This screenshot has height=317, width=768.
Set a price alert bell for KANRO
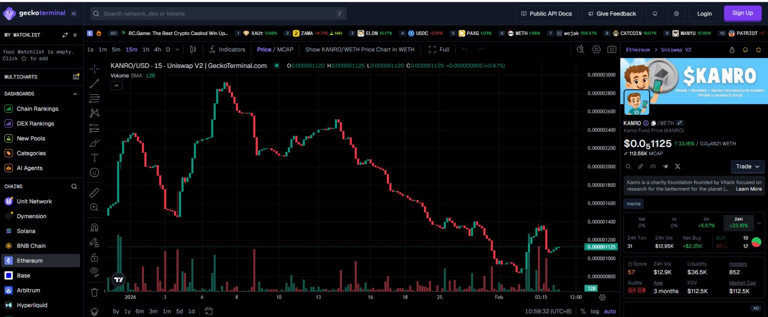pyautogui.click(x=745, y=49)
